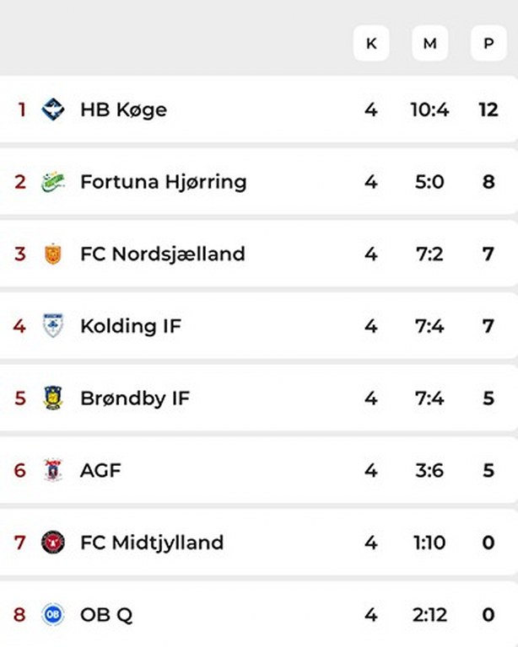Select the FC Midtjylland team name
Viewport: 518px width, 647px height.
pyautogui.click(x=152, y=543)
